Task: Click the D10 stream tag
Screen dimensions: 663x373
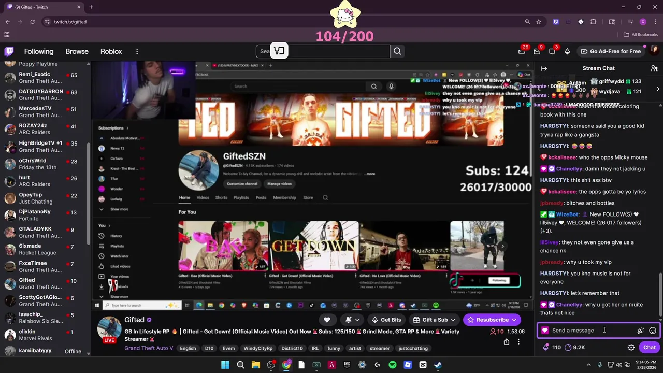Action: click(209, 348)
